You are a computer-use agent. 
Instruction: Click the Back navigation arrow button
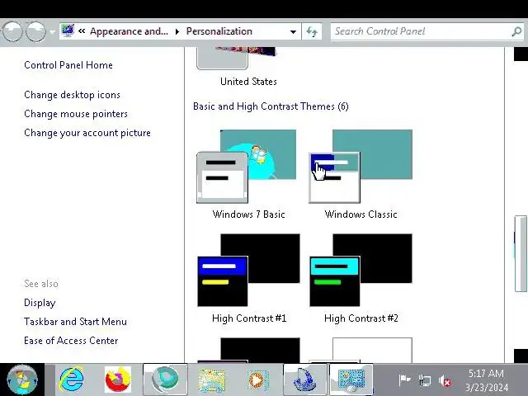[x=12, y=31]
